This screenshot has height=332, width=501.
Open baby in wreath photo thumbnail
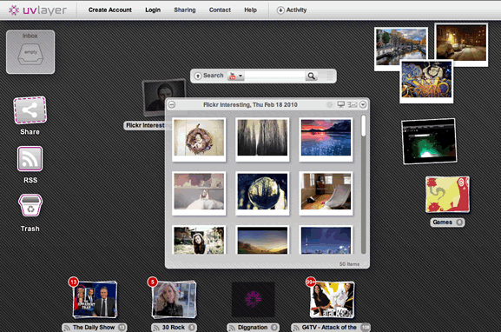pos(199,139)
